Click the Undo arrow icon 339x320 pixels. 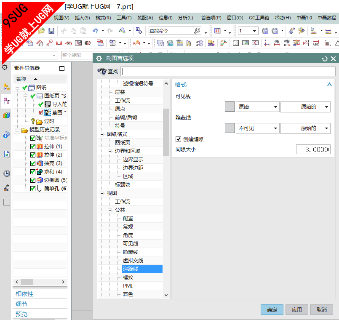click(95, 31)
